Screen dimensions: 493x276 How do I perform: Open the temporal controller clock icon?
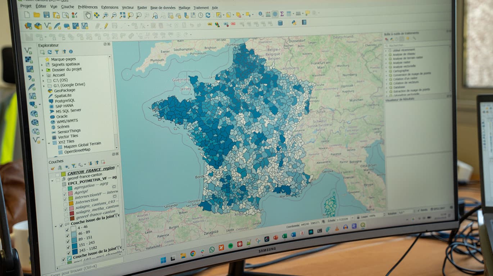[x=200, y=15]
